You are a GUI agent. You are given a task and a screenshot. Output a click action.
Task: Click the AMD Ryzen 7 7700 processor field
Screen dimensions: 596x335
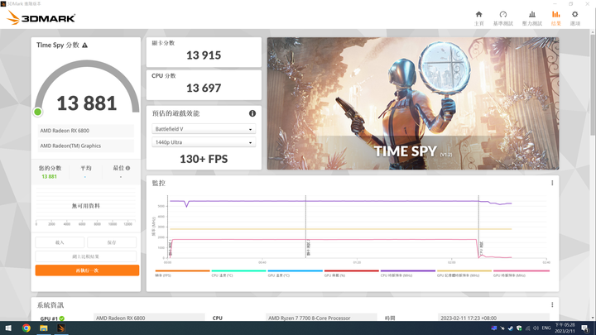coord(321,318)
